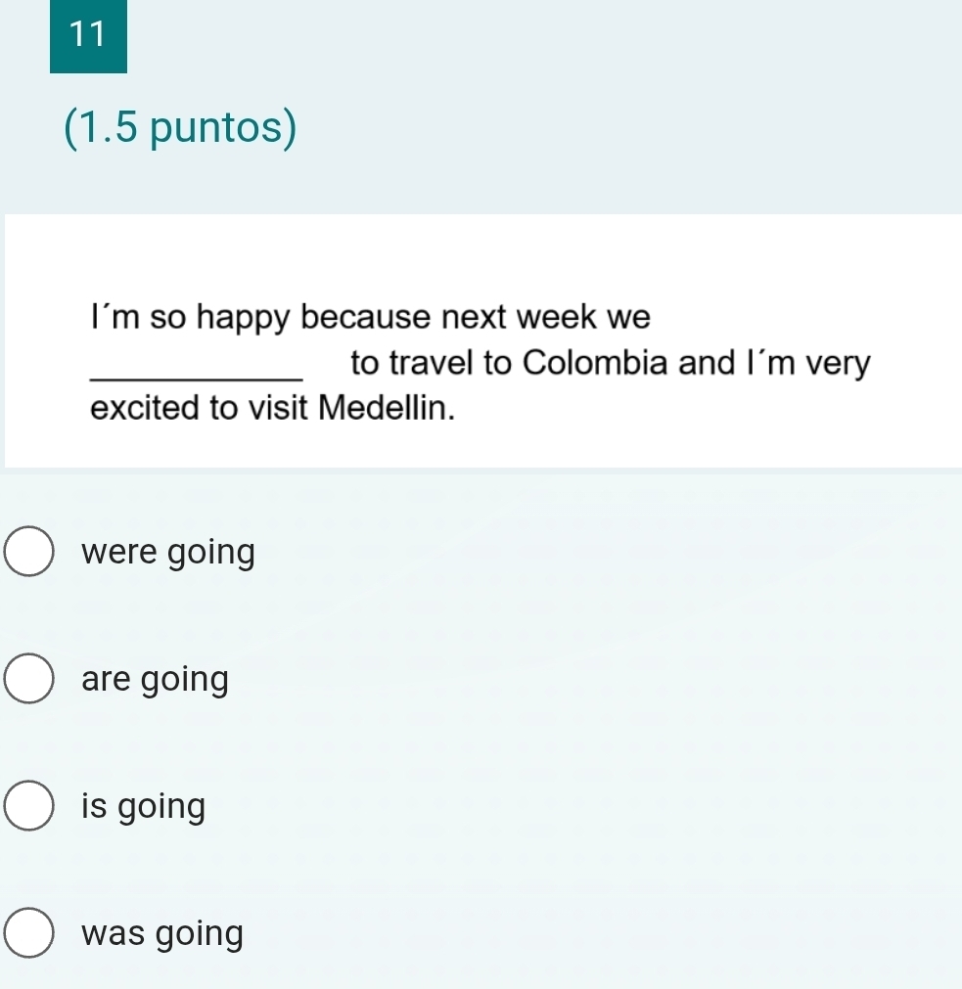The height and width of the screenshot is (989, 962).
Task: Click the "is going" answer label
Action: [144, 807]
